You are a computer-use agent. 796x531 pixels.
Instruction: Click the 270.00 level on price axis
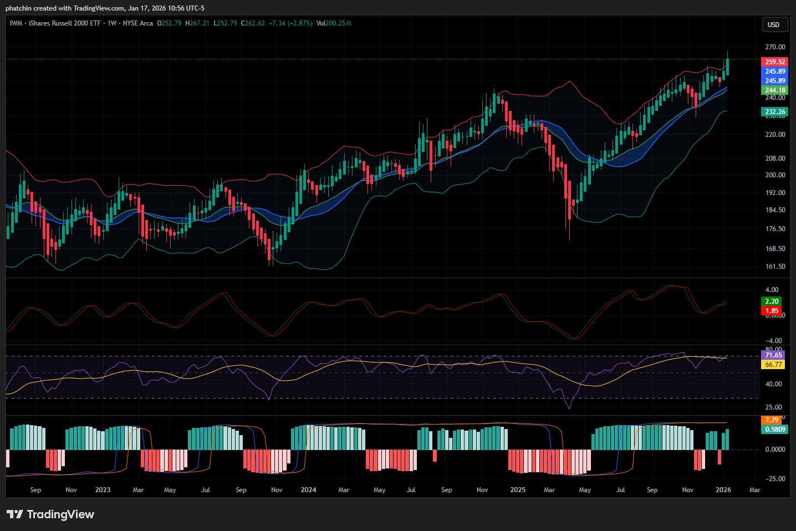775,47
